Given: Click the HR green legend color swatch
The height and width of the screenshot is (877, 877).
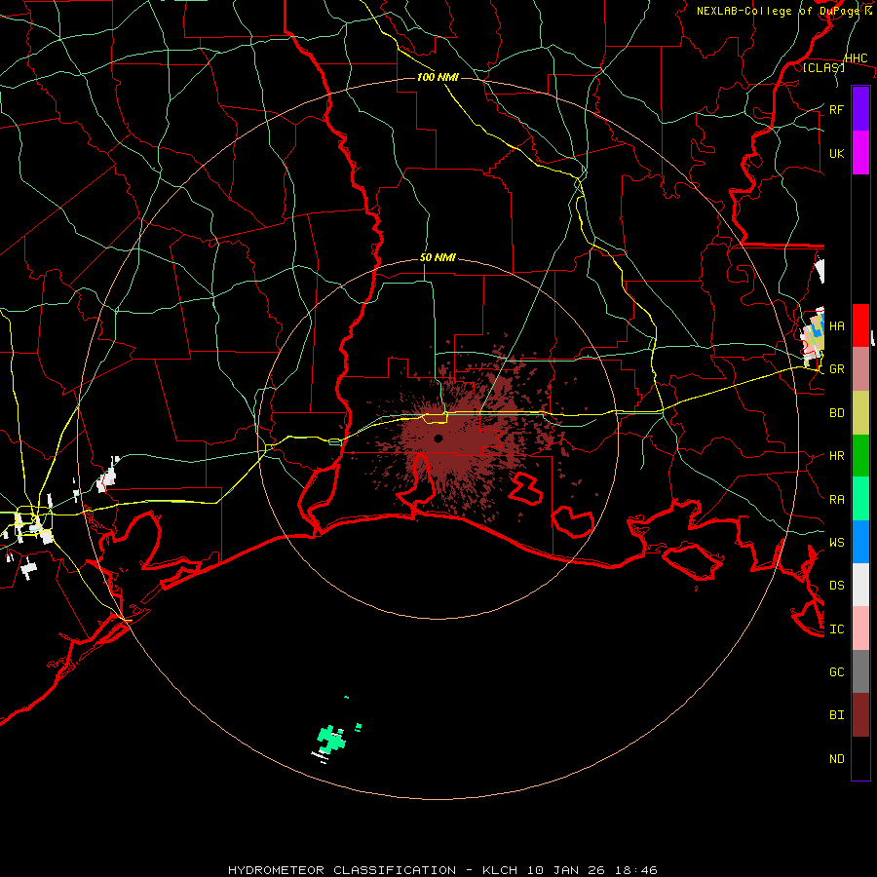Looking at the screenshot, I should click(860, 456).
